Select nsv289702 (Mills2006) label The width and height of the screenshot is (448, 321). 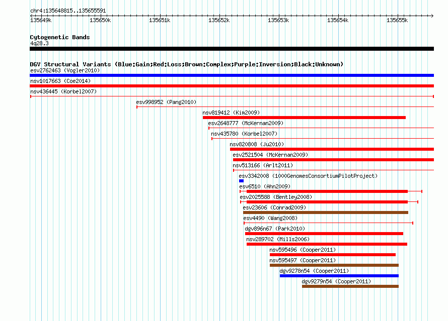[x=278, y=239]
